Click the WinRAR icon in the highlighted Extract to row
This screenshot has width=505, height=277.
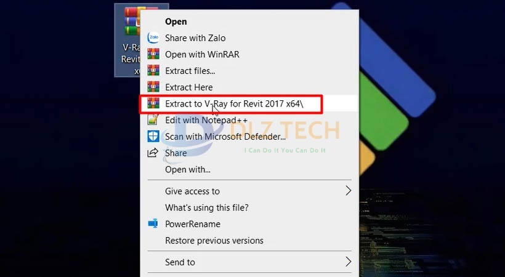(x=153, y=103)
